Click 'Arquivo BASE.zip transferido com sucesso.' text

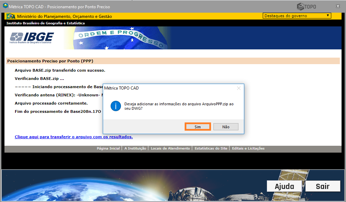coord(60,70)
